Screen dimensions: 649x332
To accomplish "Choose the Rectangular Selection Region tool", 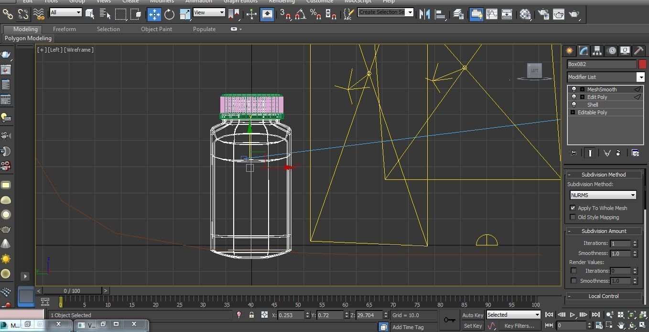I will [x=120, y=14].
